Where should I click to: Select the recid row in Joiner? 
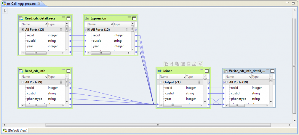181,88
